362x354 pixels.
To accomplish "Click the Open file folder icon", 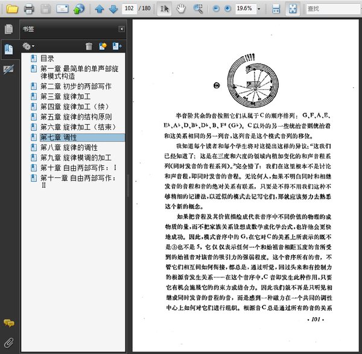I will tap(11, 9).
